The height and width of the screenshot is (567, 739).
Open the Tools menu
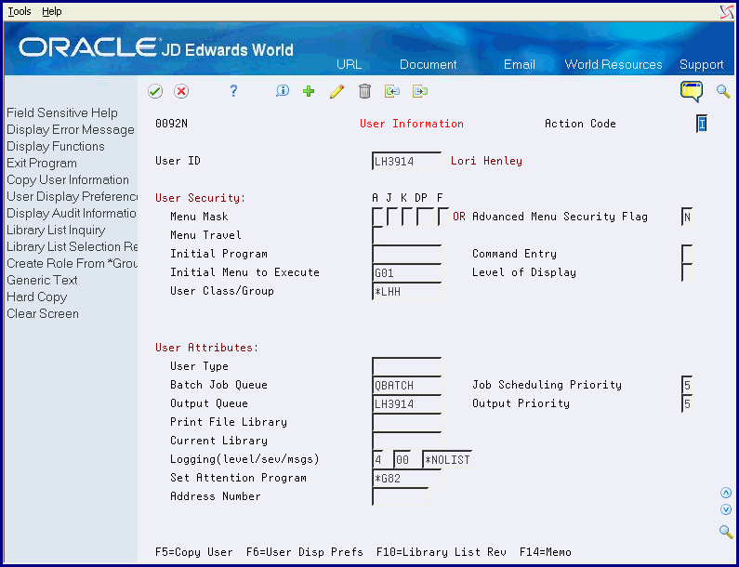pos(20,11)
